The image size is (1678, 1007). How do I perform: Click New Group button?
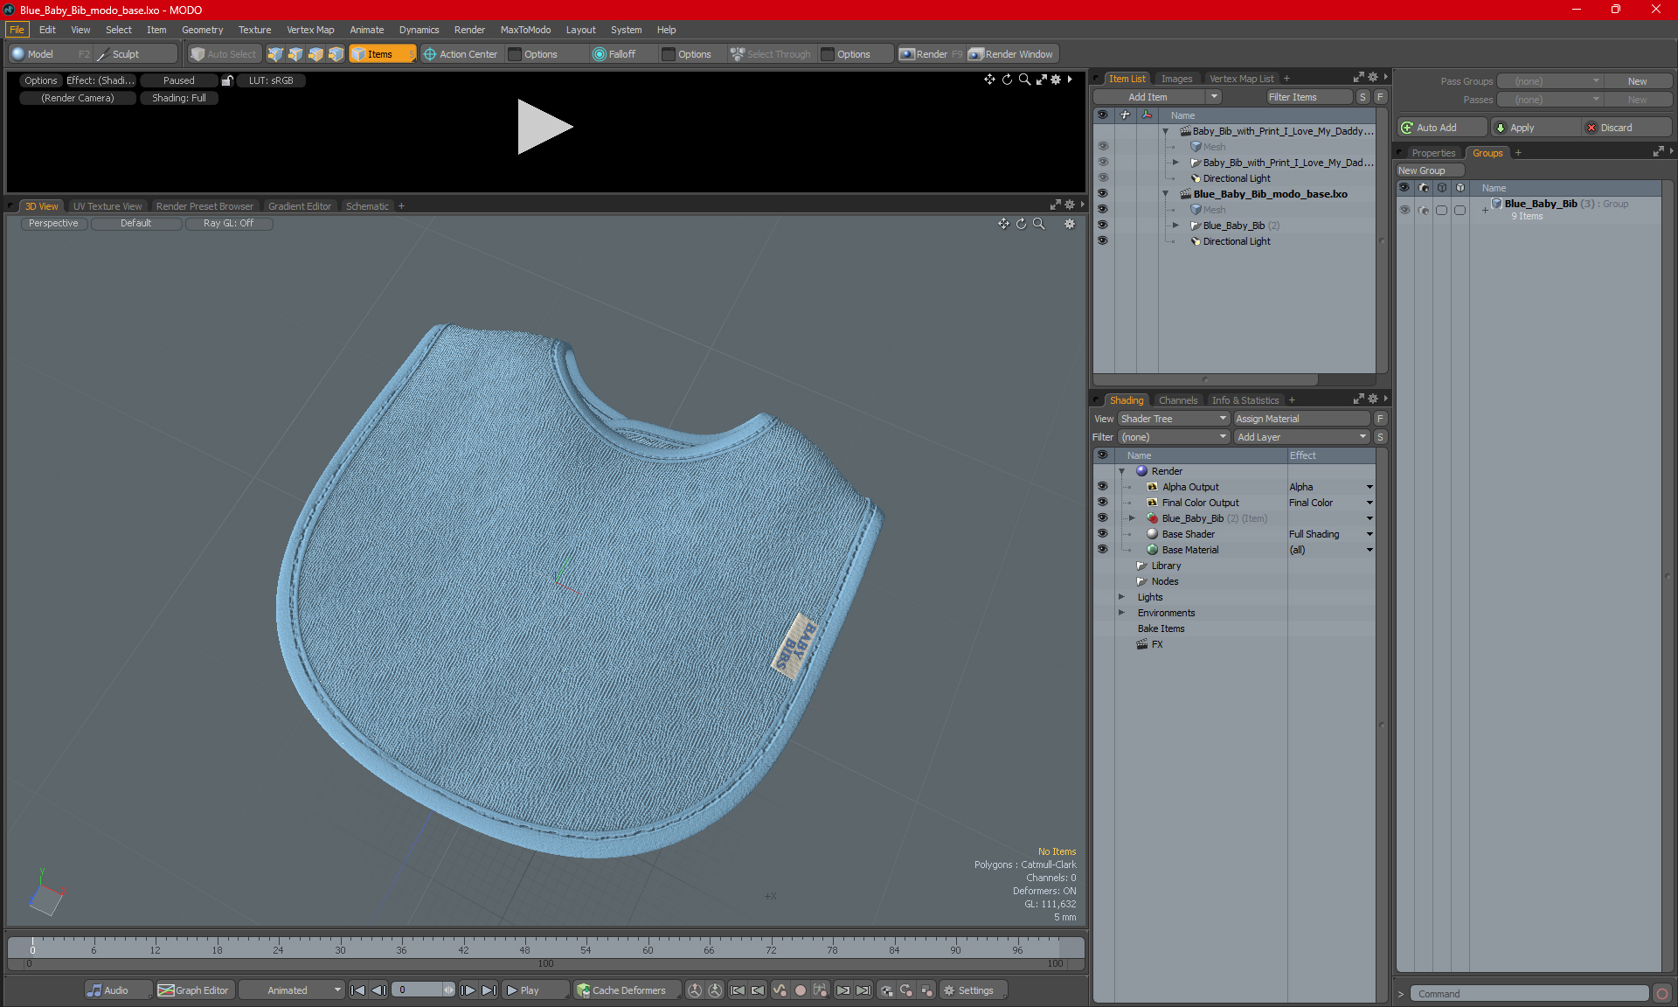1429,170
